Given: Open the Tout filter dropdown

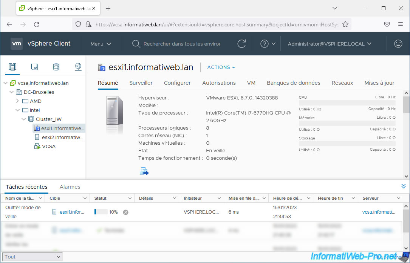Looking at the screenshot, I should click(x=32, y=257).
